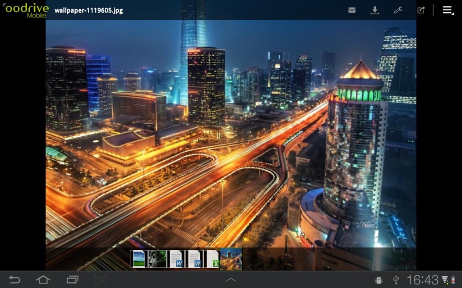Open the recent apps button
The width and height of the screenshot is (462, 288).
73,279
